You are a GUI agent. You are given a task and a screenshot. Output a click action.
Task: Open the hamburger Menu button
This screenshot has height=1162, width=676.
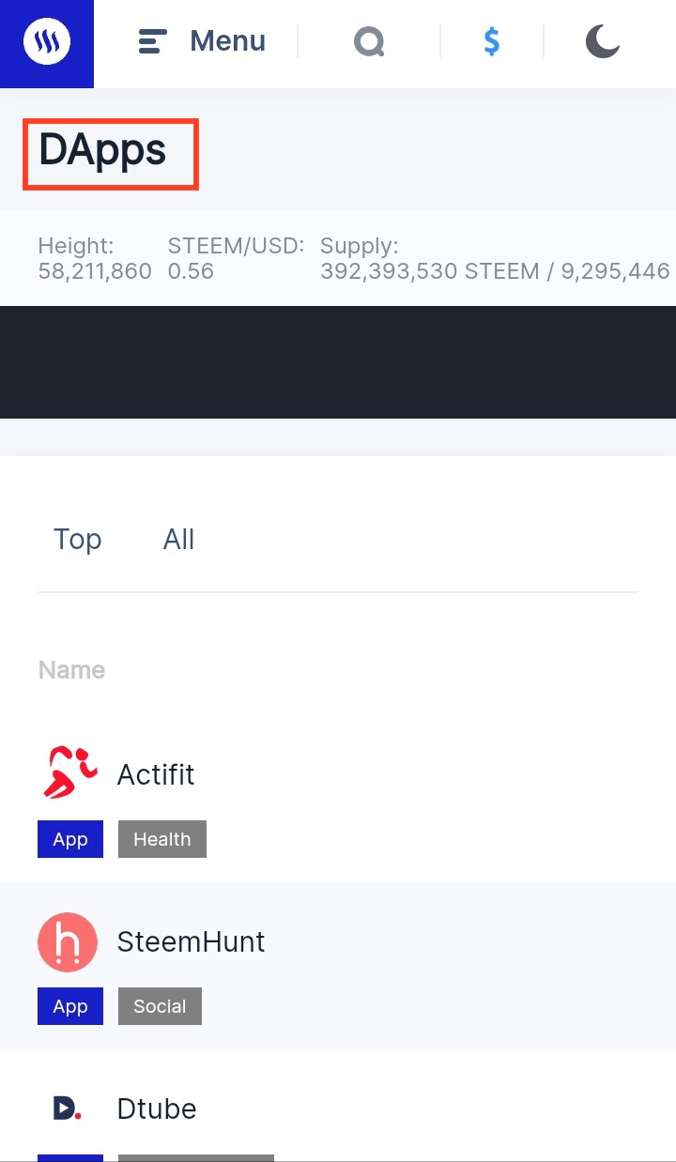pyautogui.click(x=202, y=41)
